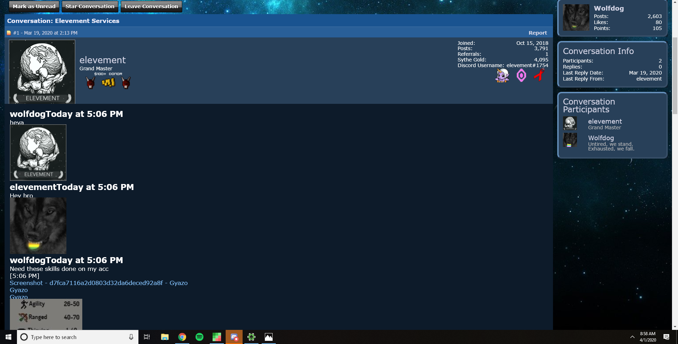Open File Explorer from the taskbar
Image resolution: width=678 pixels, height=344 pixels.
coord(165,337)
